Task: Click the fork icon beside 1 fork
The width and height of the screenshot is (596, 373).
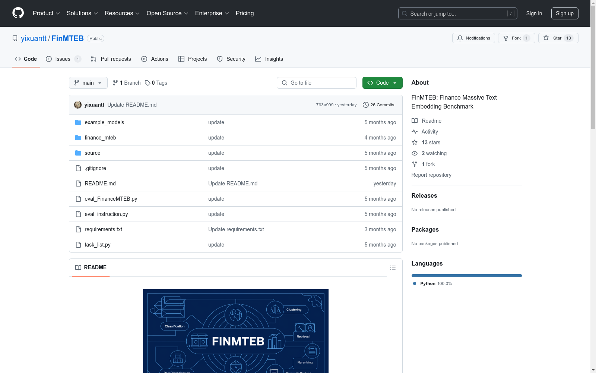Action: click(x=415, y=164)
